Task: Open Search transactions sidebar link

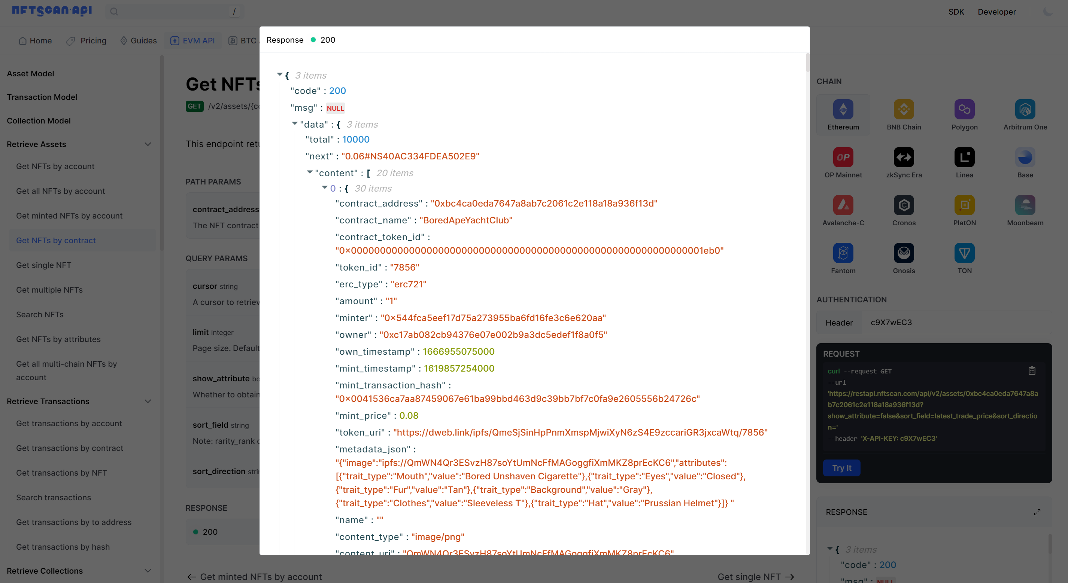Action: click(x=54, y=498)
